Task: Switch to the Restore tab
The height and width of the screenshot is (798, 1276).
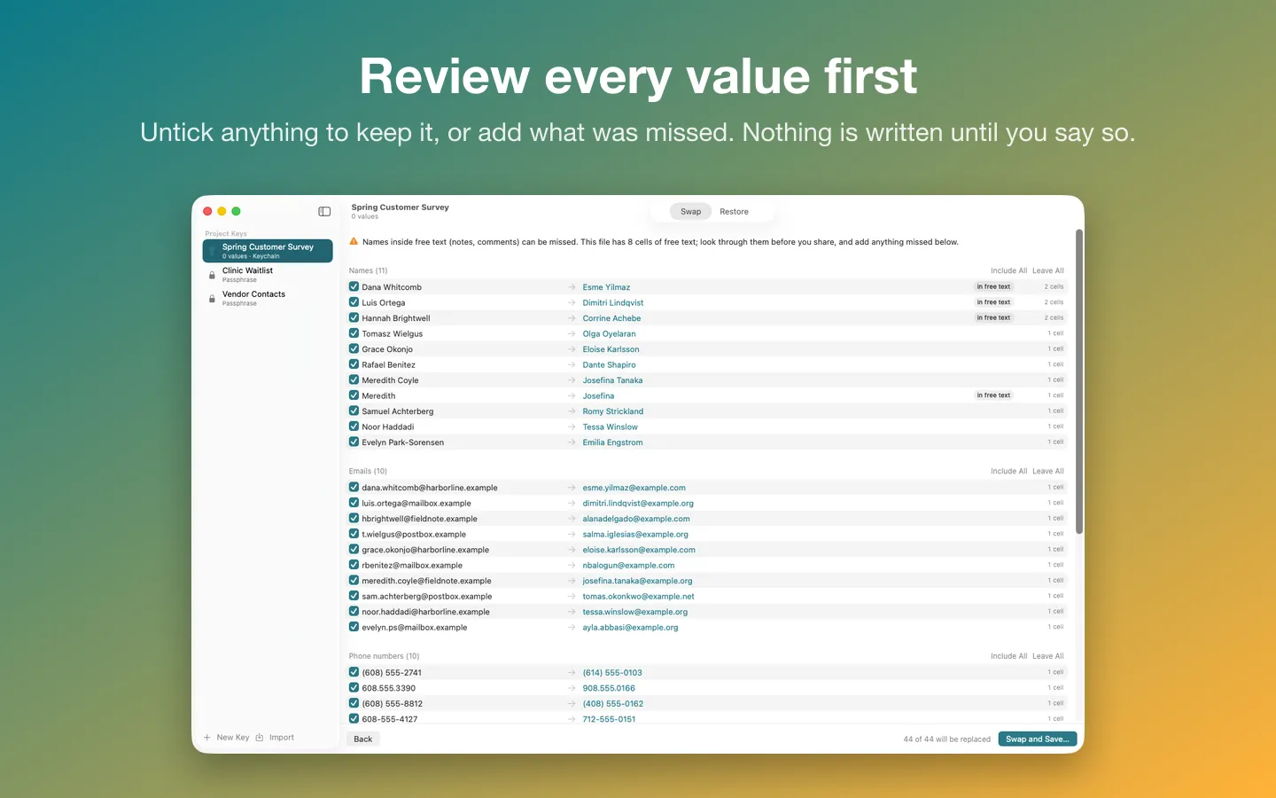Action: coord(734,212)
